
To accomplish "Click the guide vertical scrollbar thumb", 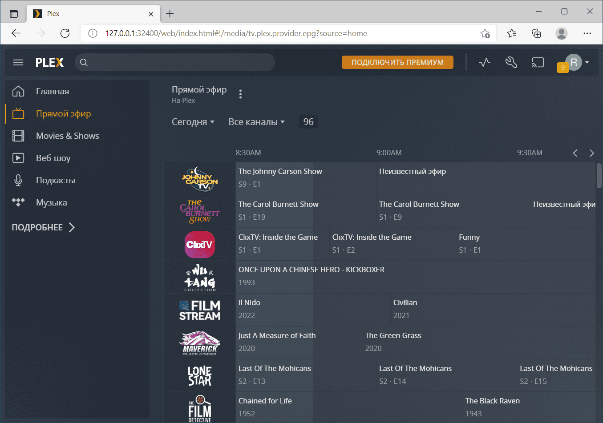I will (599, 176).
